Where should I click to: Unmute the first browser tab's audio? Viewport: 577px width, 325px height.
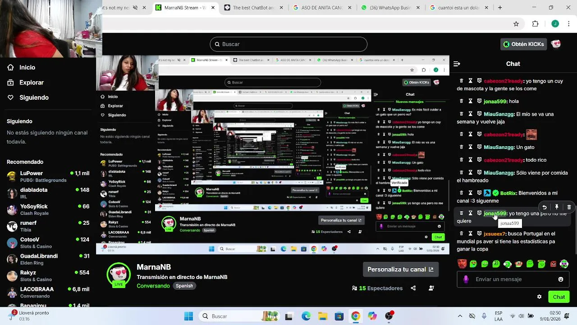(135, 8)
